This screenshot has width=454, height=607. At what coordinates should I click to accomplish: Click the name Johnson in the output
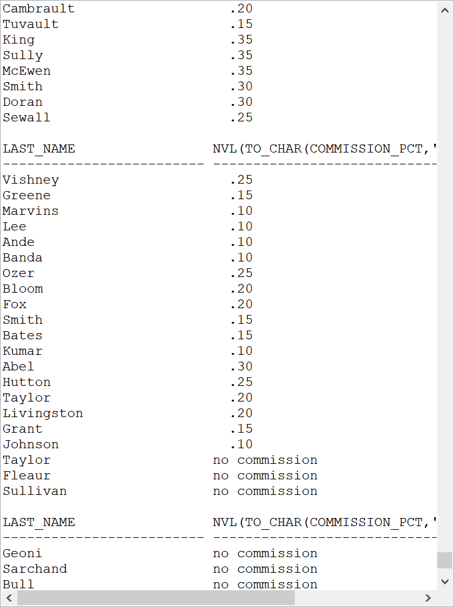click(31, 445)
